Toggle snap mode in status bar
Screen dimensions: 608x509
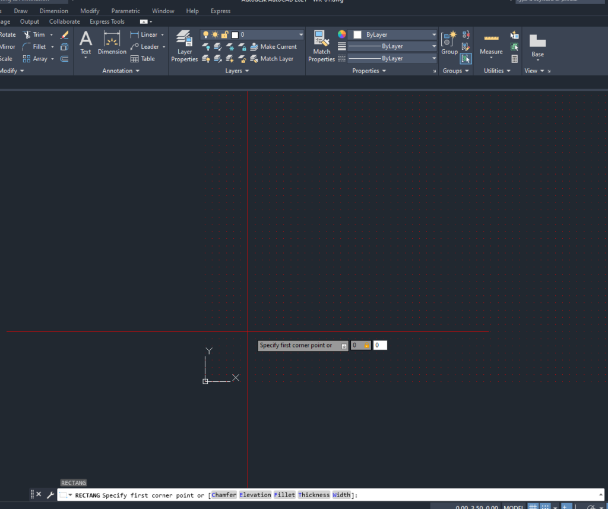point(545,507)
